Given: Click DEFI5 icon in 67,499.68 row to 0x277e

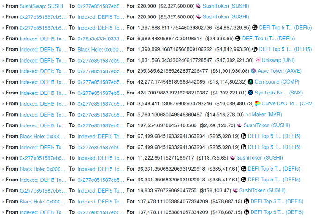Looking at the screenshot, I should pos(244,147).
